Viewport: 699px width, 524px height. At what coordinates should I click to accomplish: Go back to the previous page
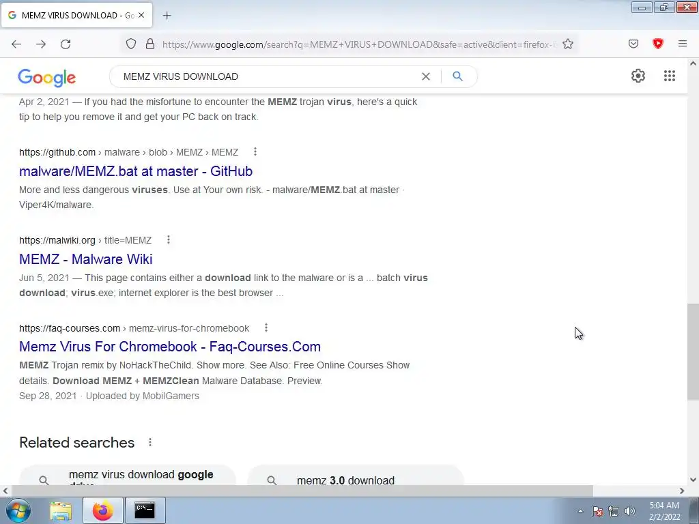click(16, 44)
